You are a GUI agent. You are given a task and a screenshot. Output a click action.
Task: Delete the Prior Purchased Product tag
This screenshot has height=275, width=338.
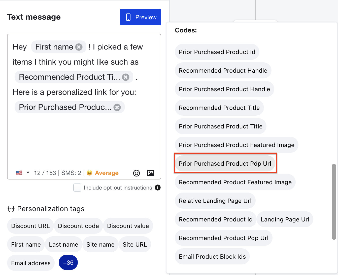[117, 107]
